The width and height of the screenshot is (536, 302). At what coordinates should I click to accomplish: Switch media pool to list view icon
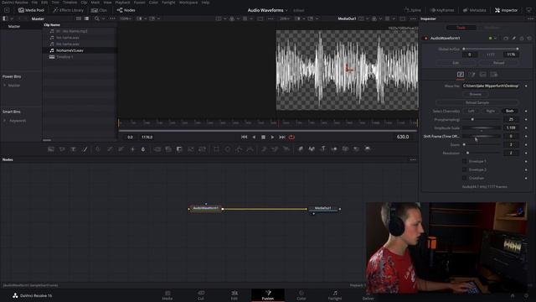(x=86, y=18)
